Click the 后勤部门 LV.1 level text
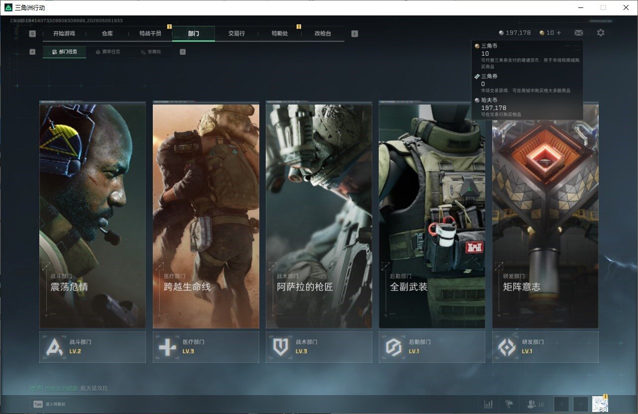 coord(414,351)
